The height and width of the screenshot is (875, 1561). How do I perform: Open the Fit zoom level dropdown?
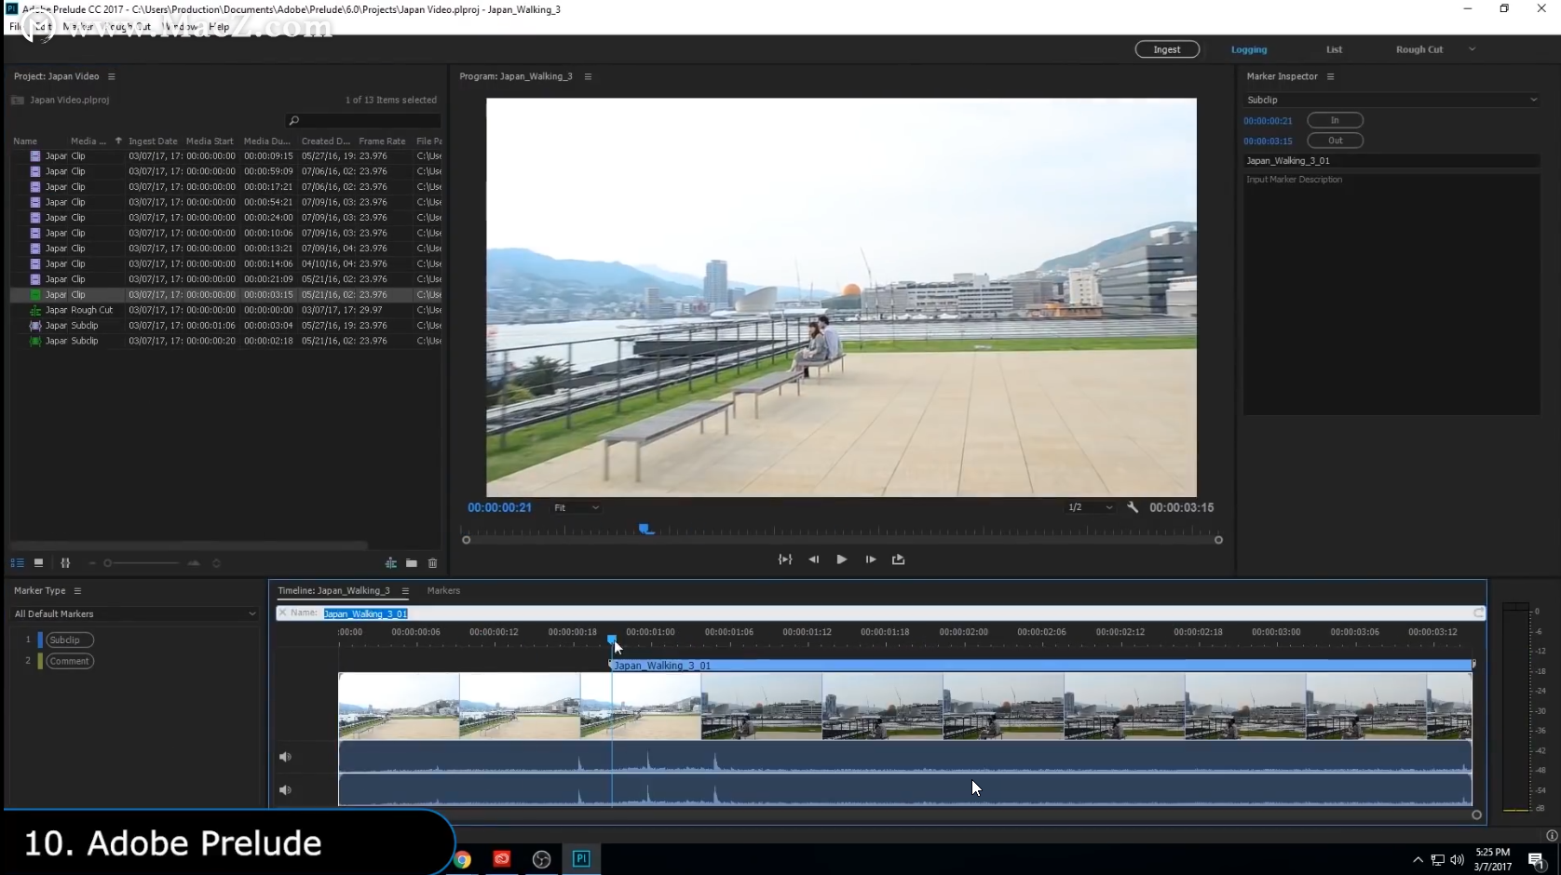pyautogui.click(x=577, y=507)
